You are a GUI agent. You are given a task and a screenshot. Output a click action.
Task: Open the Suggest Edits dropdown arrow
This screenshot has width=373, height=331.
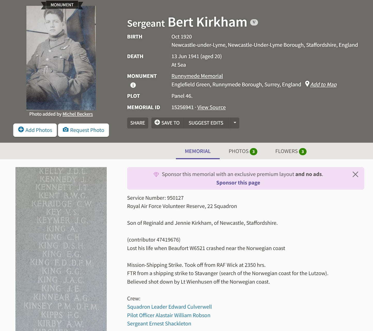235,123
